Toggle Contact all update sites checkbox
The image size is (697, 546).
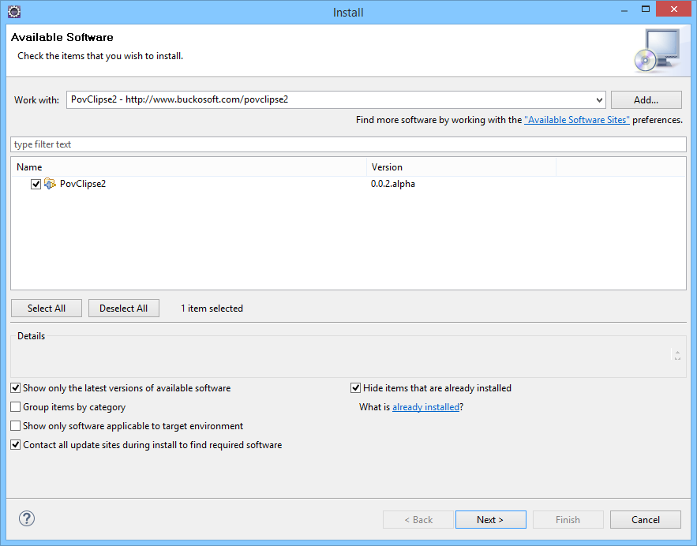pyautogui.click(x=16, y=445)
